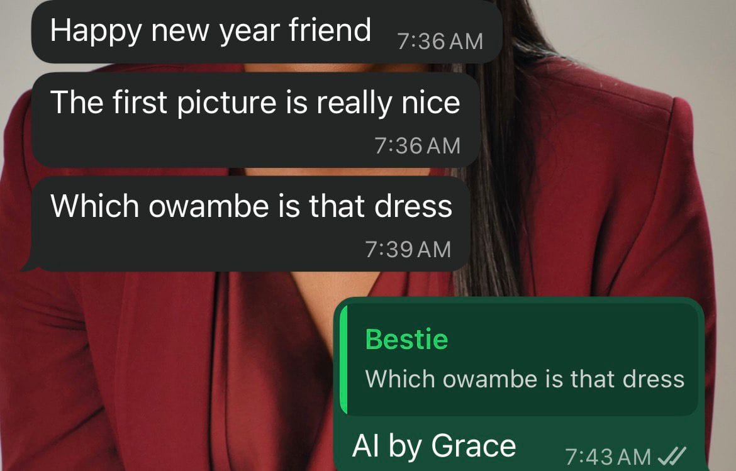
Task: Tap the 7:36 AM time beside 'Happy new year friend'
Action: (x=440, y=42)
